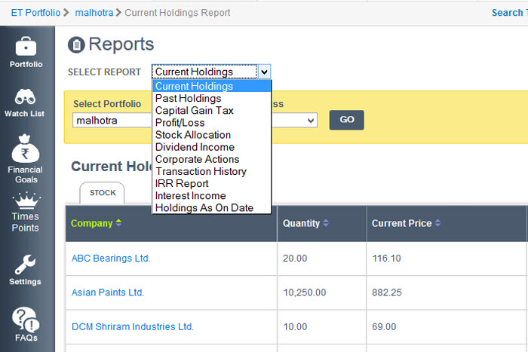The image size is (528, 352).
Task: Select quantity value 20.00
Action: click(x=295, y=258)
